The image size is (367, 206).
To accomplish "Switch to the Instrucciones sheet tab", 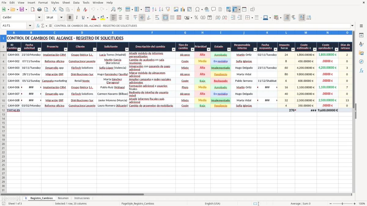I will 82,198.
